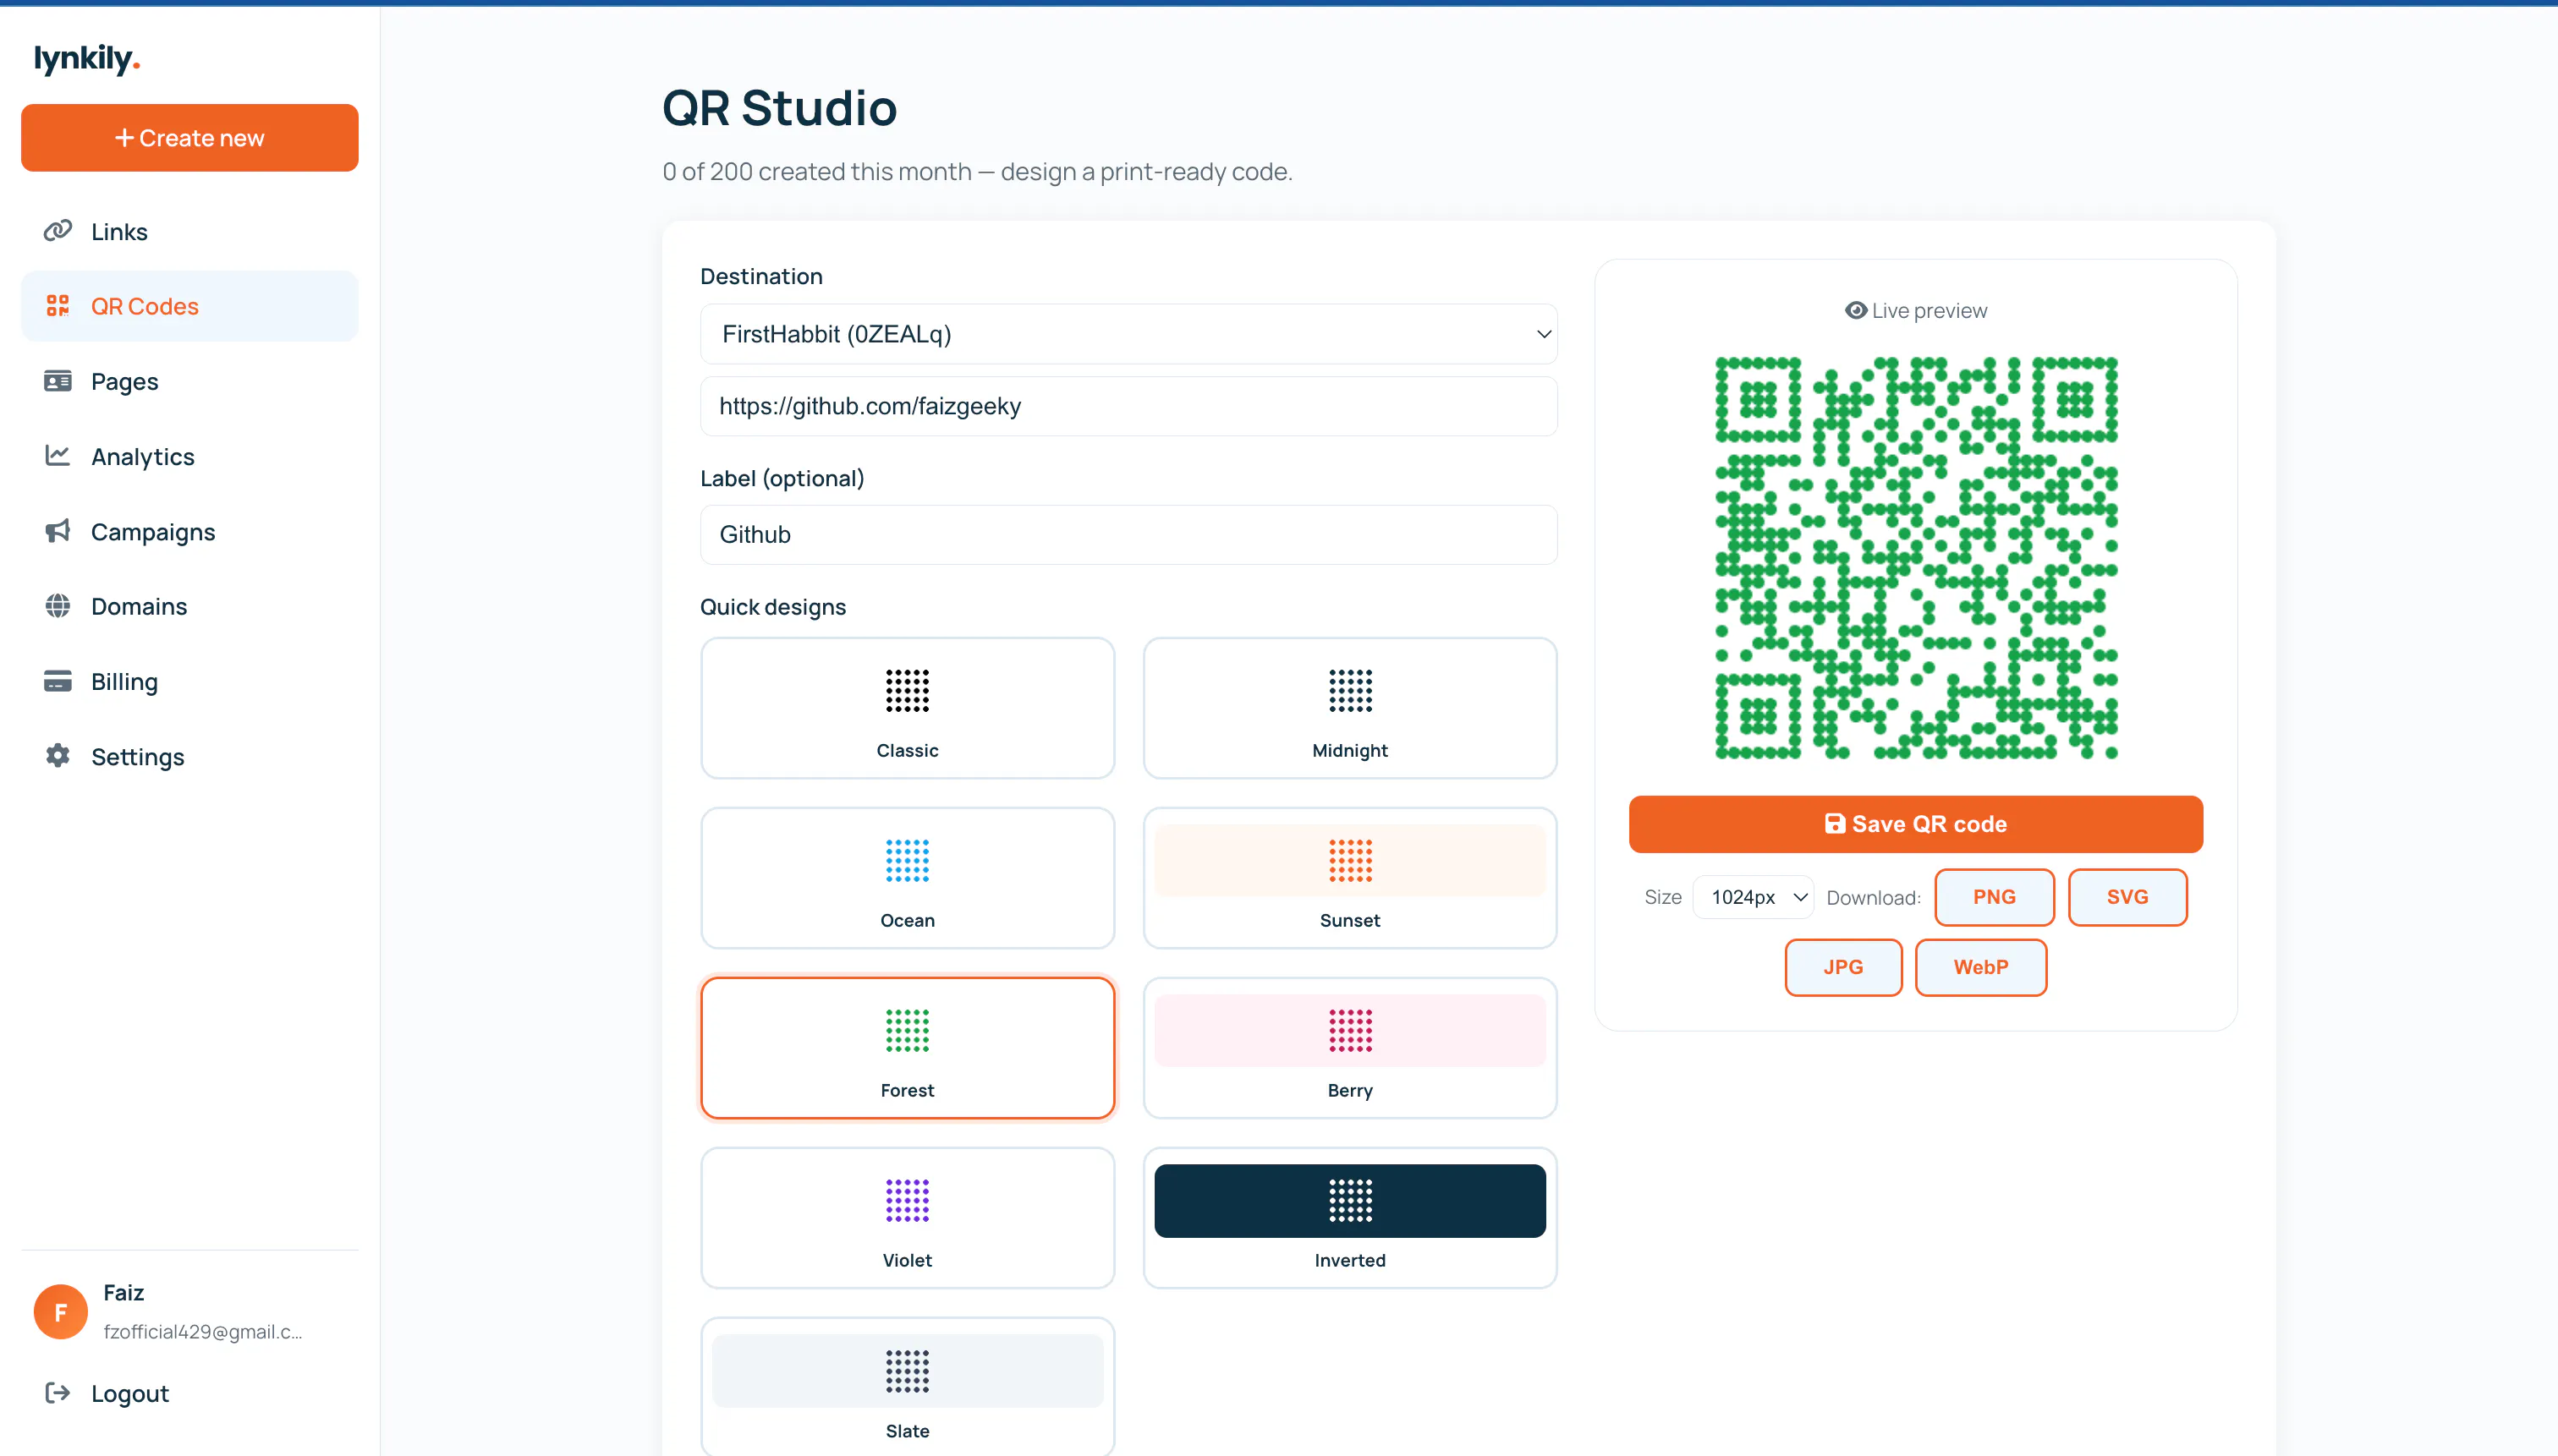
Task: Click the Quick designs label
Action: point(773,607)
